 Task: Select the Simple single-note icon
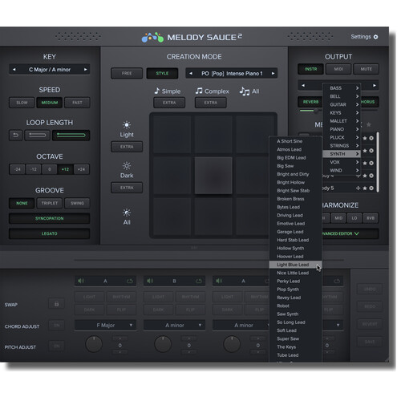pos(157,91)
